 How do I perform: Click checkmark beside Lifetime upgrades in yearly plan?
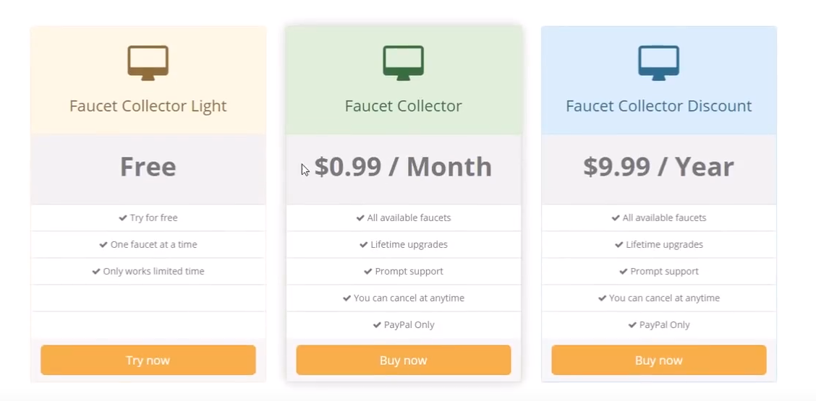pyautogui.click(x=619, y=244)
